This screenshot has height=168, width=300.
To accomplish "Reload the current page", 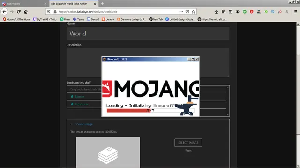I will pos(19,12).
